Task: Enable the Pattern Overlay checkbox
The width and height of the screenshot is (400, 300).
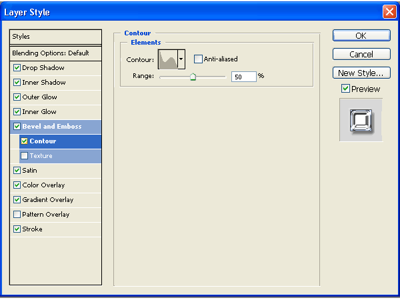Action: 17,215
